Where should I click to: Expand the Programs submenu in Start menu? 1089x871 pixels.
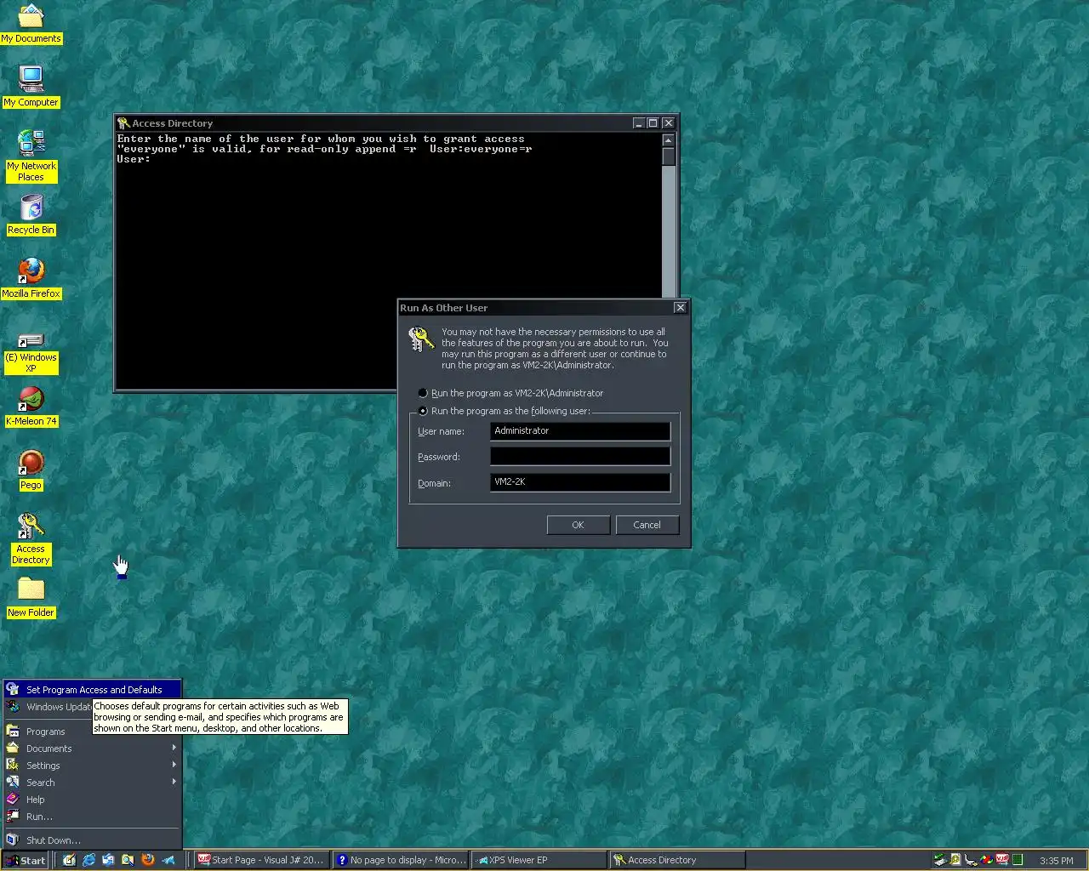(92, 732)
